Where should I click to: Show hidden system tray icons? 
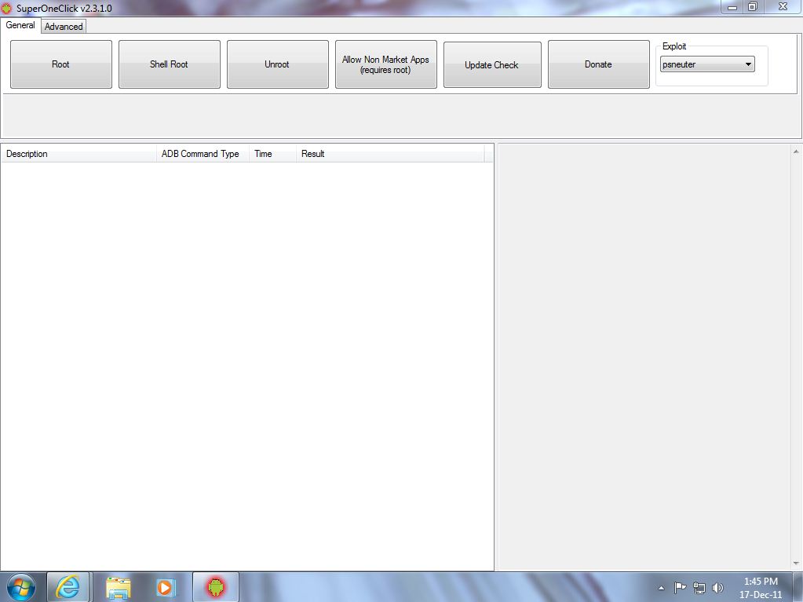(661, 588)
